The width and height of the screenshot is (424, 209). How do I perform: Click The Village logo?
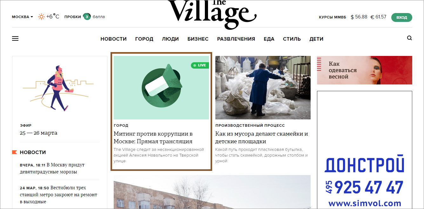coord(212,14)
